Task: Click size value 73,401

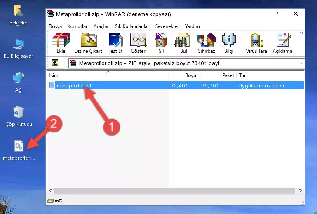Action: (x=179, y=86)
